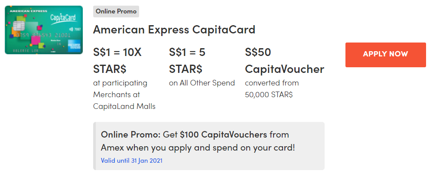The image size is (433, 174).
Task: Click the 'Valid until 31 Jan 2021' text
Action: coord(131,160)
